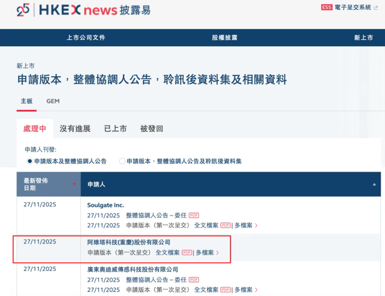Image resolution: width=385 pixels, height=296 pixels.
Task: Expand 多檔案 for 阿維塔科技
Action: coord(207,252)
